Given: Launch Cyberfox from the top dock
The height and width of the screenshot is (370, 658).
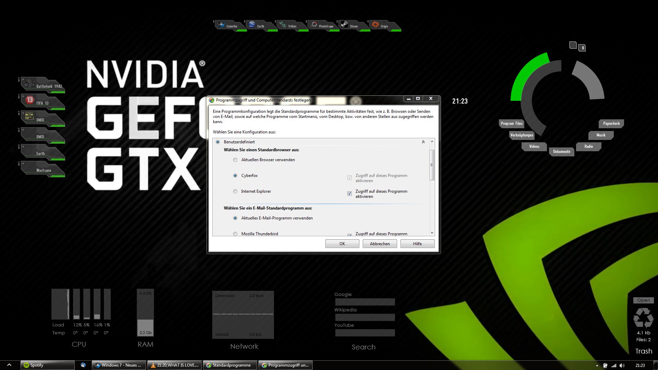Looking at the screenshot, I should pos(230,25).
